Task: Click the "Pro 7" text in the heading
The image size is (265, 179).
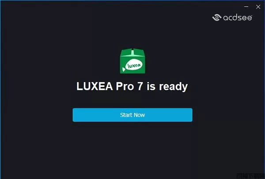Action: click(x=129, y=86)
